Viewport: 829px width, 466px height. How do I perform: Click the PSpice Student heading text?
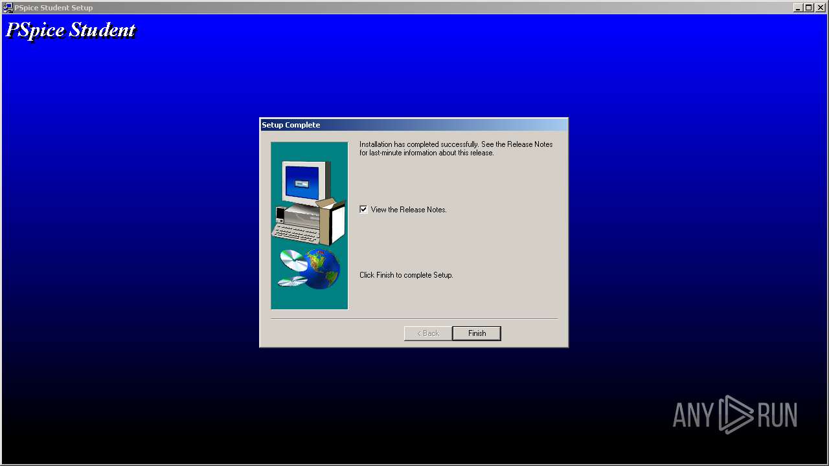[71, 30]
